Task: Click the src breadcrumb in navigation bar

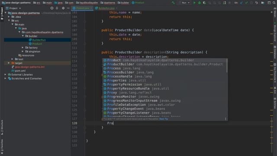Action: click(x=37, y=3)
